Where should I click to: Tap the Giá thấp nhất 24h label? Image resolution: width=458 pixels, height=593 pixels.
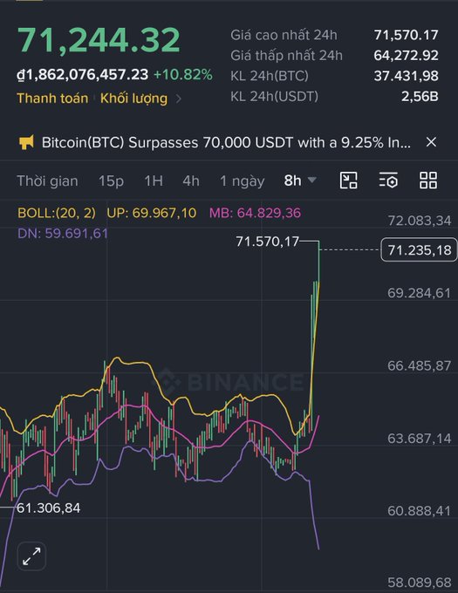click(286, 55)
